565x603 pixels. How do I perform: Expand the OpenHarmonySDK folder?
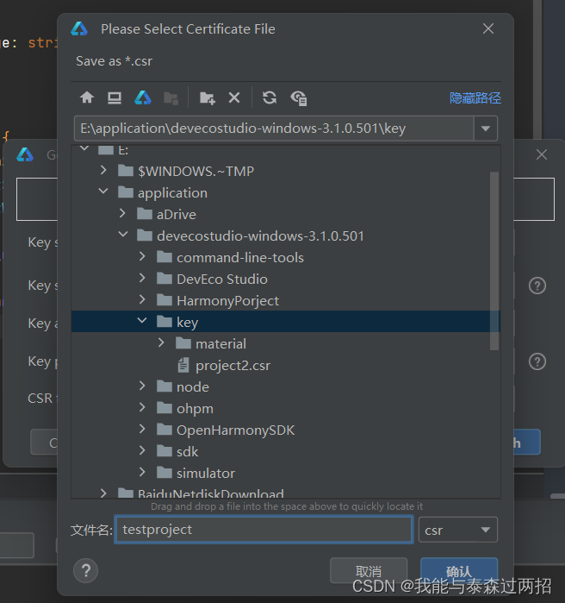[142, 429]
